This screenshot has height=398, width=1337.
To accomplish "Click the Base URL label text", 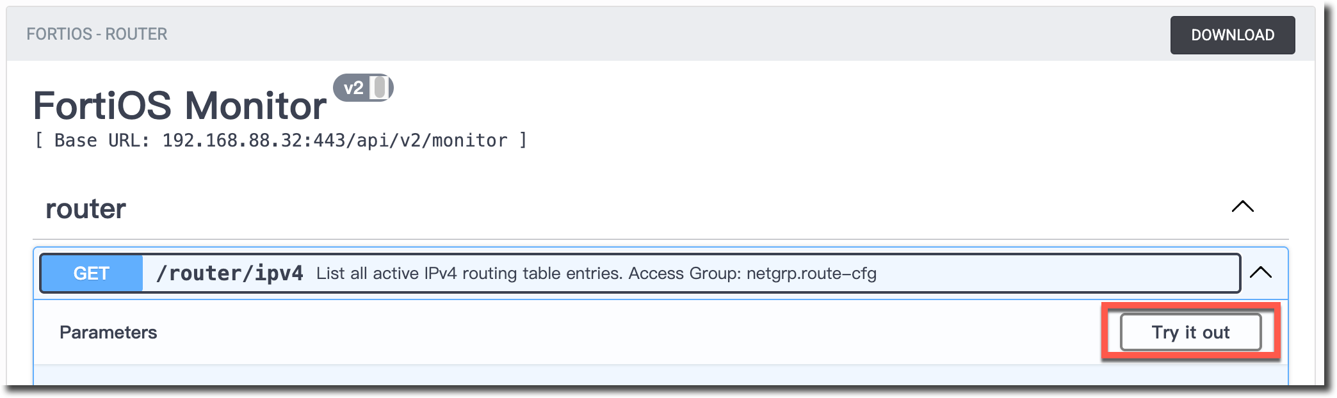I will (102, 140).
